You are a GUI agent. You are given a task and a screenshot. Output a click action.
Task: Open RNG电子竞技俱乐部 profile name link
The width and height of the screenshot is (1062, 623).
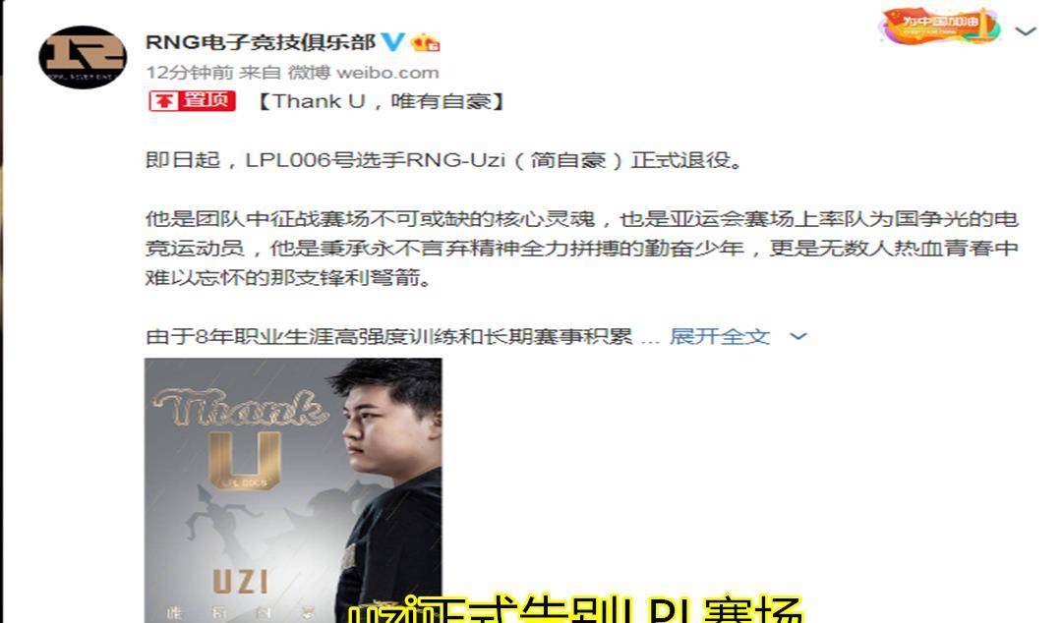pos(261,42)
